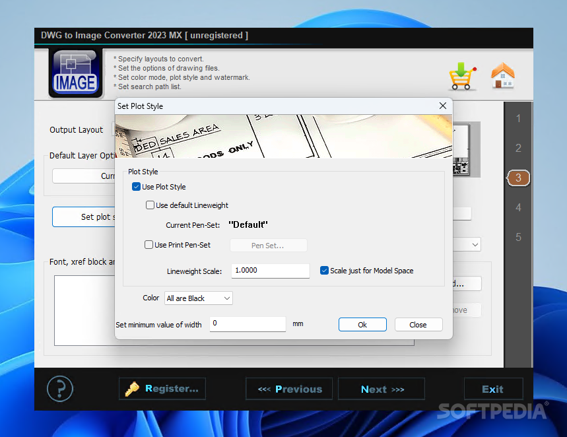Open the Color dropdown showing All are Black

(199, 298)
